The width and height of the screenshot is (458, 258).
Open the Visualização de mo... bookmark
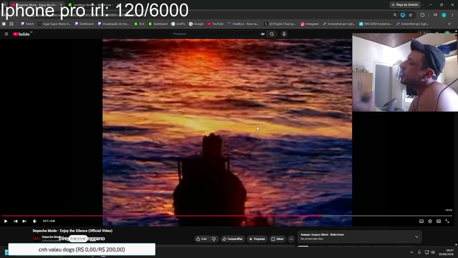coord(113,24)
